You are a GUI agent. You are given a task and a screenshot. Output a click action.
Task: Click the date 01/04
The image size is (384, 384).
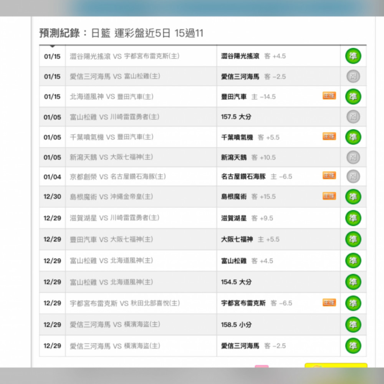52,177
